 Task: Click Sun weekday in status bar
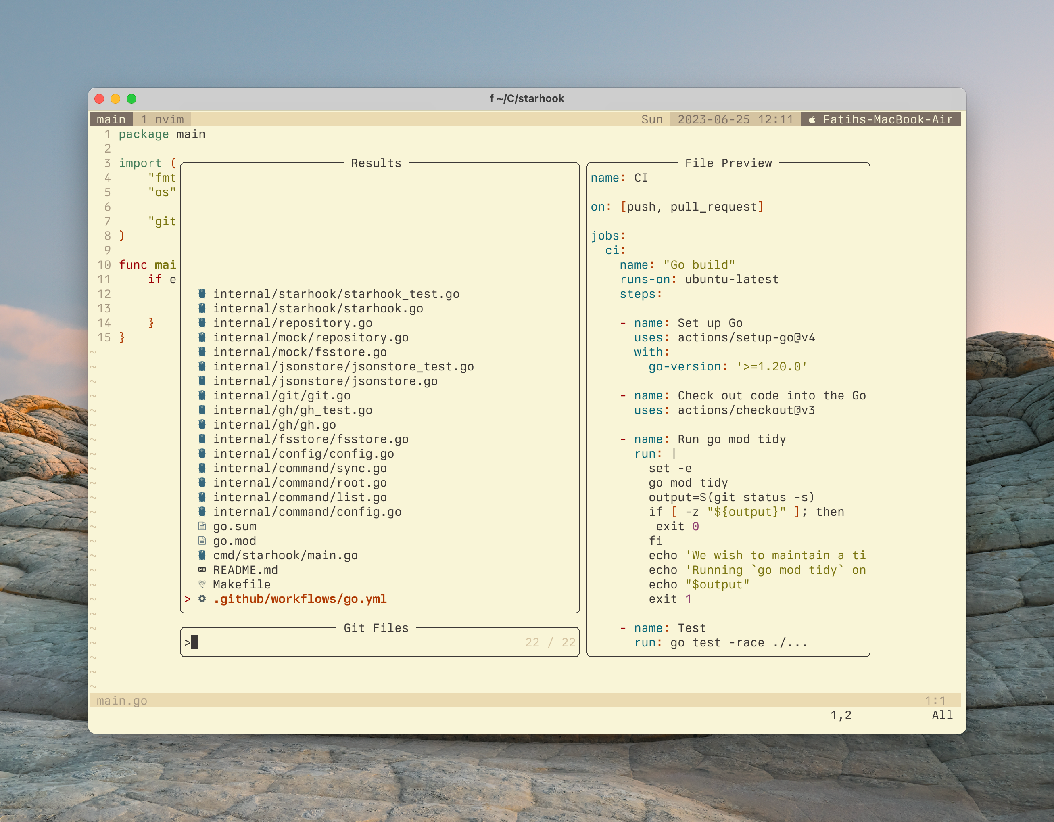(651, 119)
